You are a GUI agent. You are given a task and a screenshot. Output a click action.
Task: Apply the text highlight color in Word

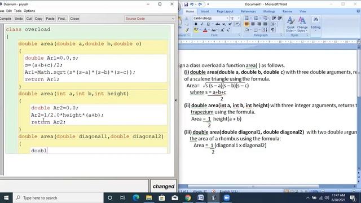tap(196, 30)
